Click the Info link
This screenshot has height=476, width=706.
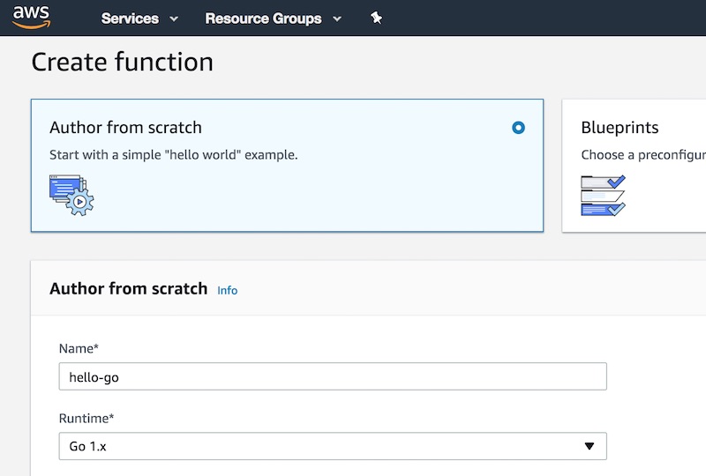point(227,290)
